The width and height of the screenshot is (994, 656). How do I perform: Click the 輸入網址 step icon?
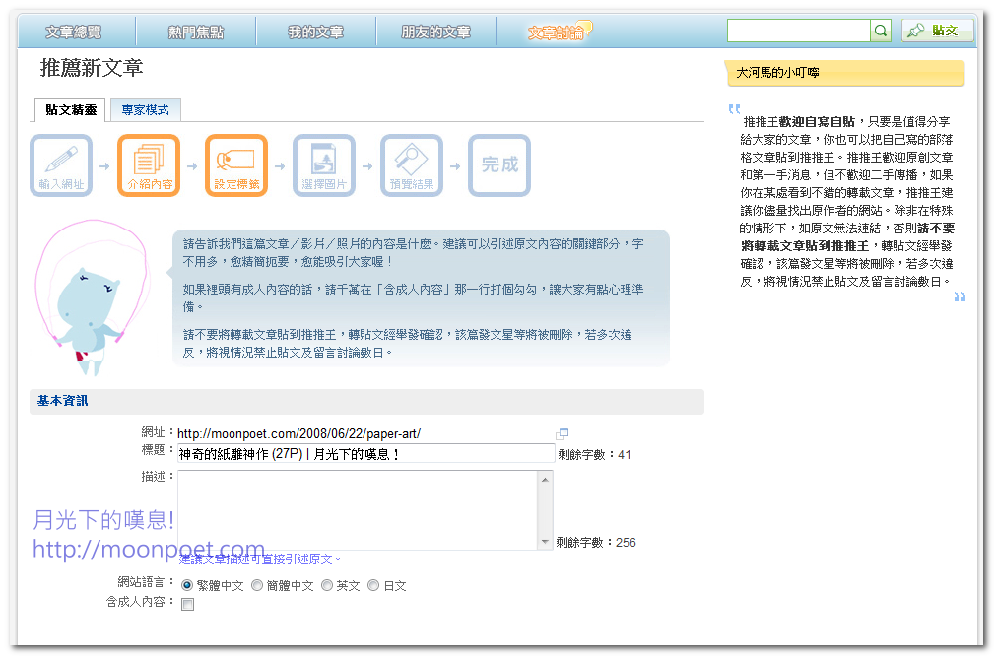(61, 164)
